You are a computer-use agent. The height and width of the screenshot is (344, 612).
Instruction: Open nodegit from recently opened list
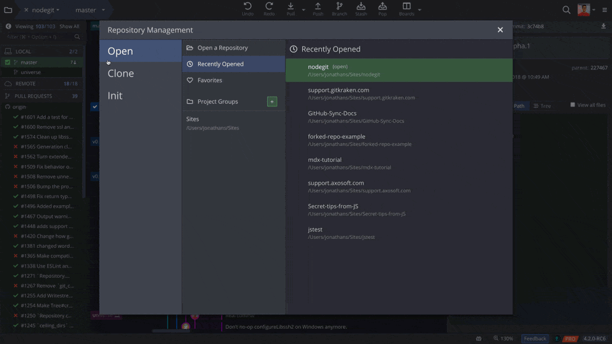tap(399, 70)
